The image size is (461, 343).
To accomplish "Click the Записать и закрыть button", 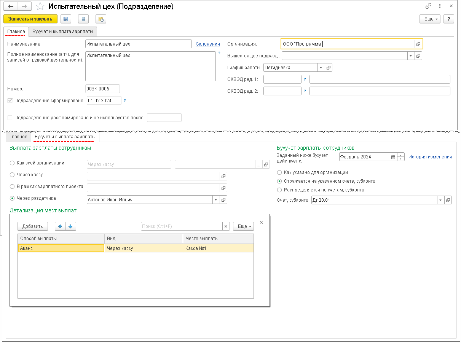I will (x=30, y=19).
